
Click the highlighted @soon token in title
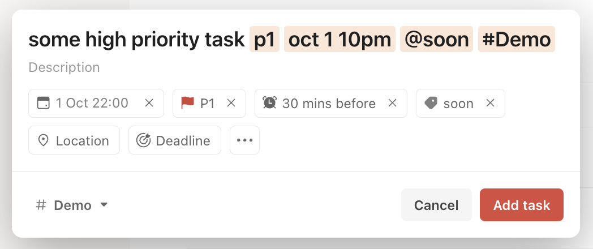point(436,40)
